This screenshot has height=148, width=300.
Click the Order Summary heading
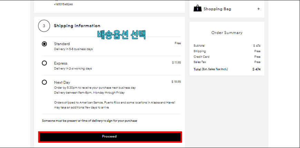(227, 33)
